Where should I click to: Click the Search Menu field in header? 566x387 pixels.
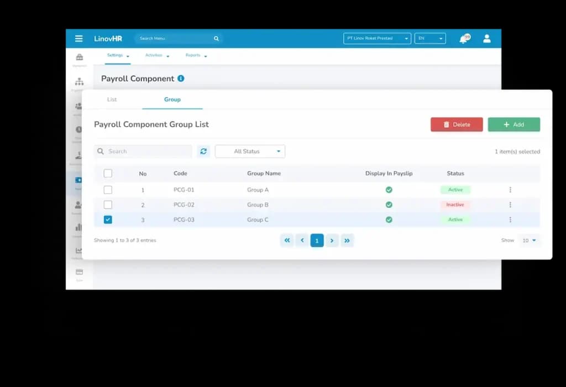coord(179,38)
